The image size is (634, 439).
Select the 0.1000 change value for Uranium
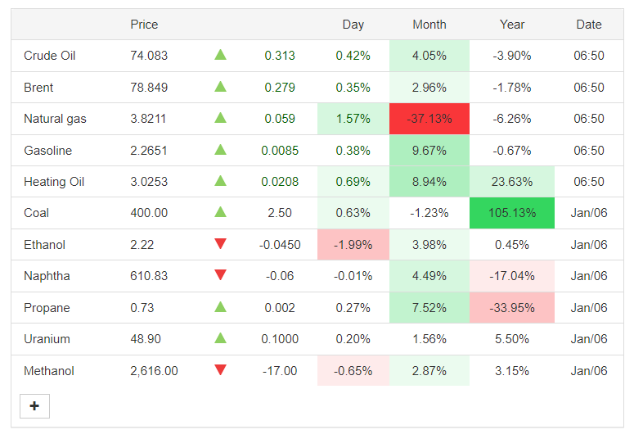[x=280, y=339]
